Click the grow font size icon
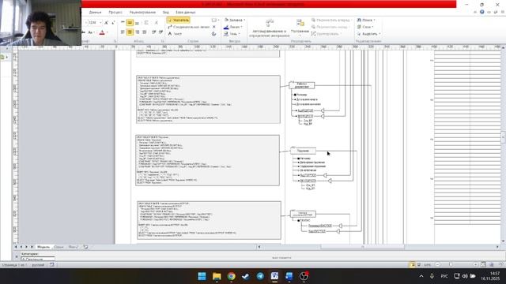Image resolution: width=506 pixels, height=284 pixels. point(106,23)
